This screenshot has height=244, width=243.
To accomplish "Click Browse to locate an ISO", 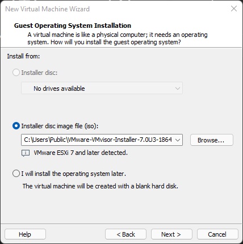I will [x=212, y=140].
